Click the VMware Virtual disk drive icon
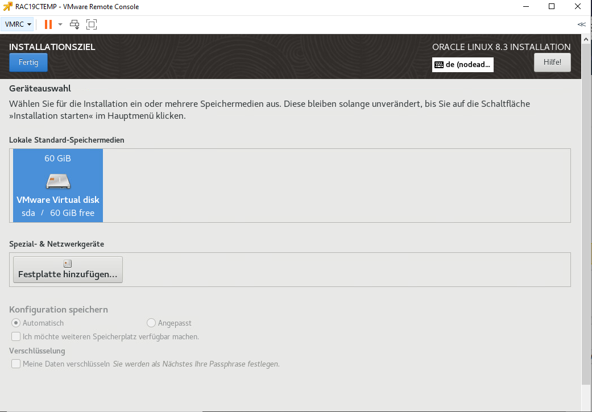 pyautogui.click(x=57, y=181)
